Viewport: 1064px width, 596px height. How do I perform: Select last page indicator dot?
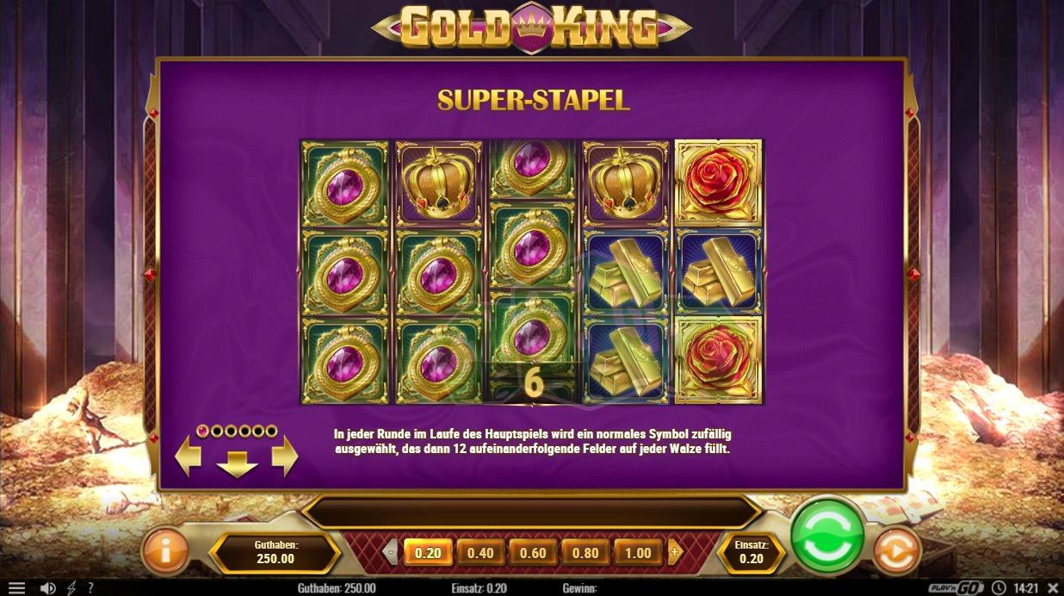pos(272,431)
